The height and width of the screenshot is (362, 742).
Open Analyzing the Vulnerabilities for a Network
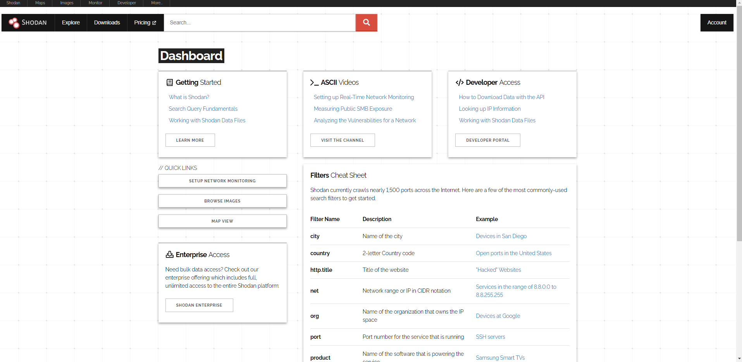(x=365, y=120)
